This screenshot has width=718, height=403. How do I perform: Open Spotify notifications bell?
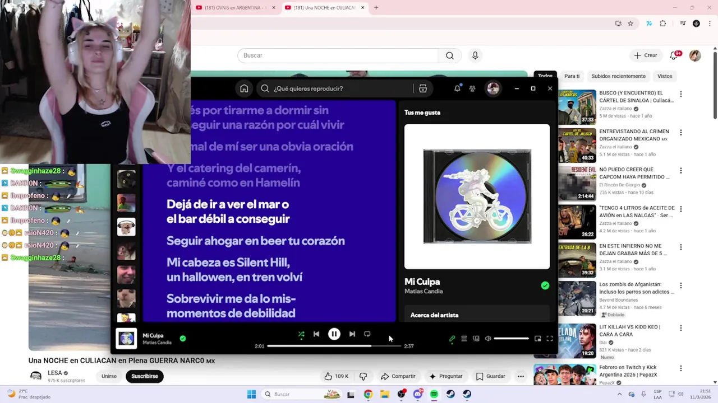457,88
